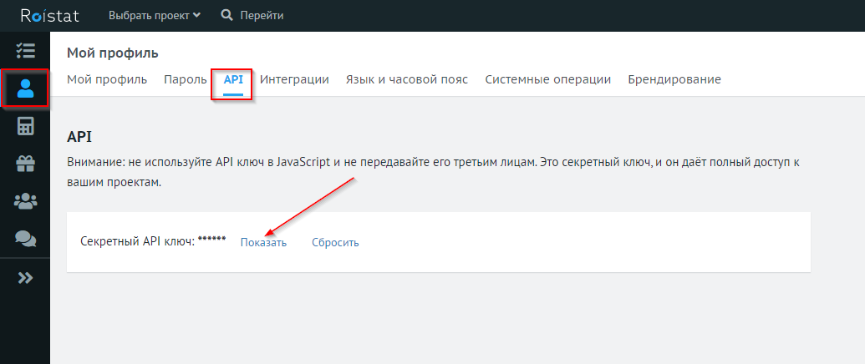Viewport: 865px width, 364px height.
Task: Open the users group sidebar icon
Action: (x=25, y=201)
